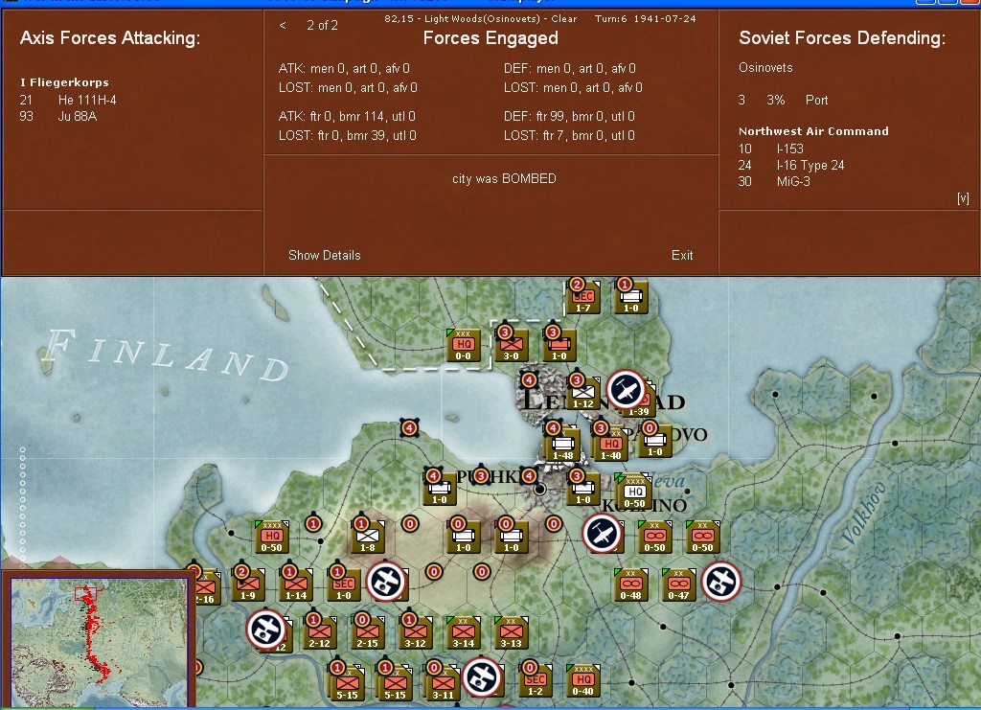981x710 pixels.
Task: Click the 'He 111H-4' aircraft row
Action: click(x=68, y=100)
